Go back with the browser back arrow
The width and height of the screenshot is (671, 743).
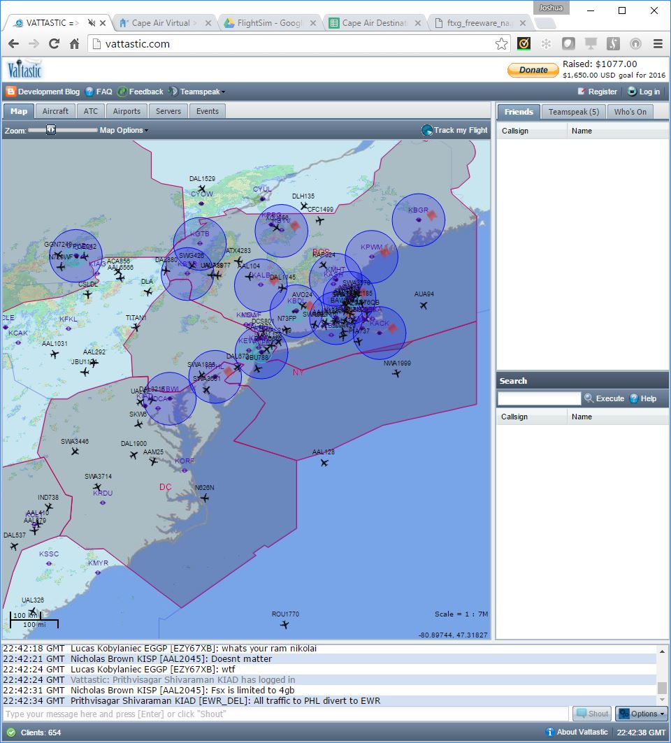[x=14, y=44]
